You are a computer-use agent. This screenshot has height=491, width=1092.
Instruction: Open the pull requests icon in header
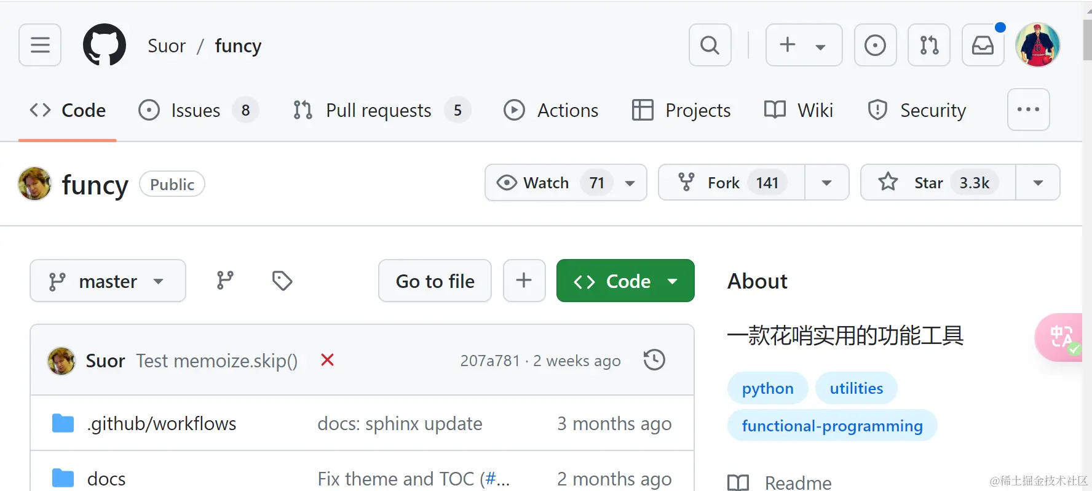point(929,45)
